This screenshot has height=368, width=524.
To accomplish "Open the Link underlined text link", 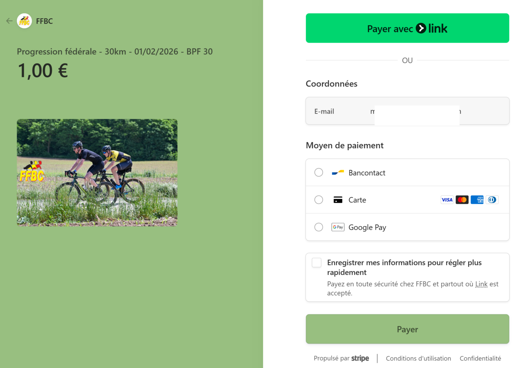I will click(481, 284).
